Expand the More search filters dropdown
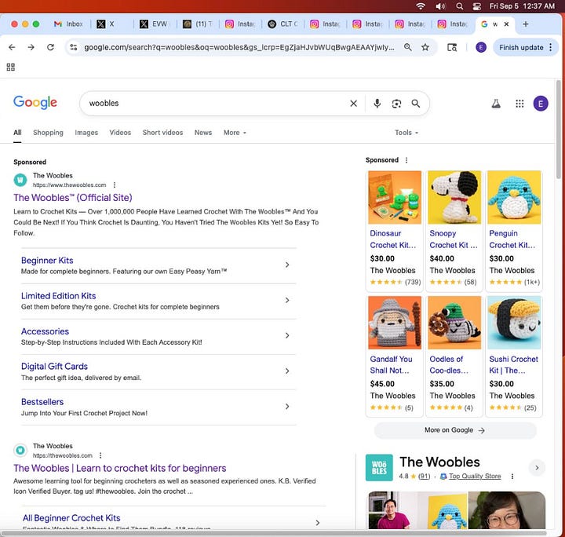This screenshot has width=565, height=537. pos(235,133)
